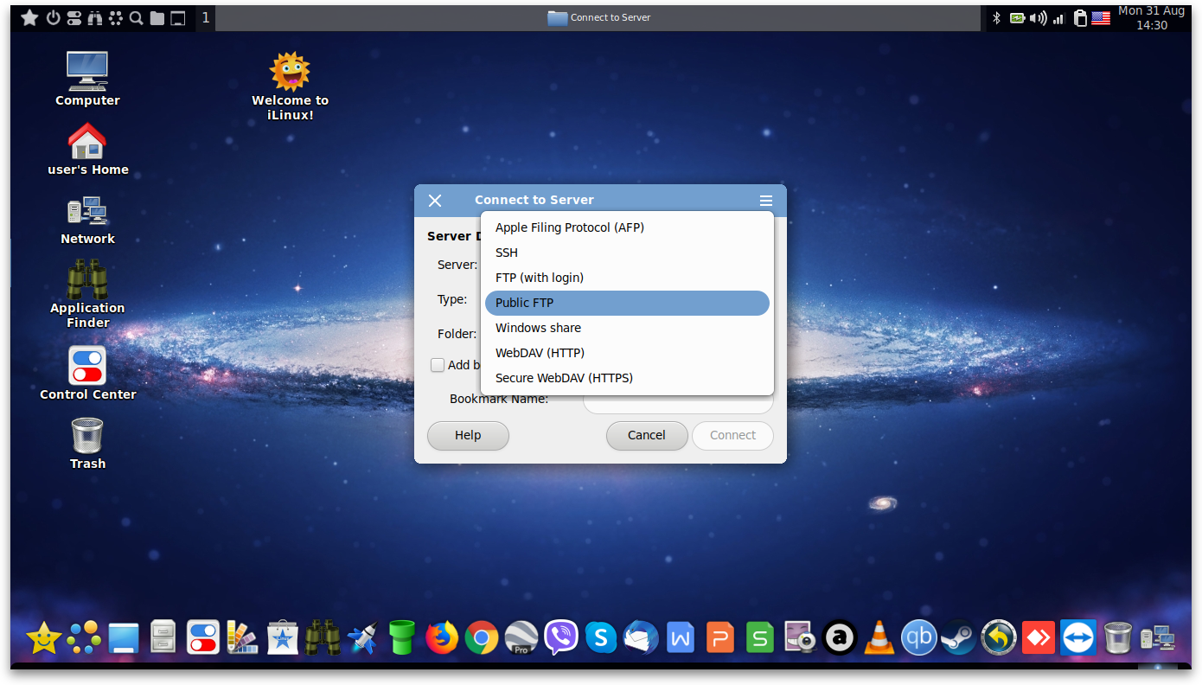Open qBittorrent from the dock

[919, 638]
